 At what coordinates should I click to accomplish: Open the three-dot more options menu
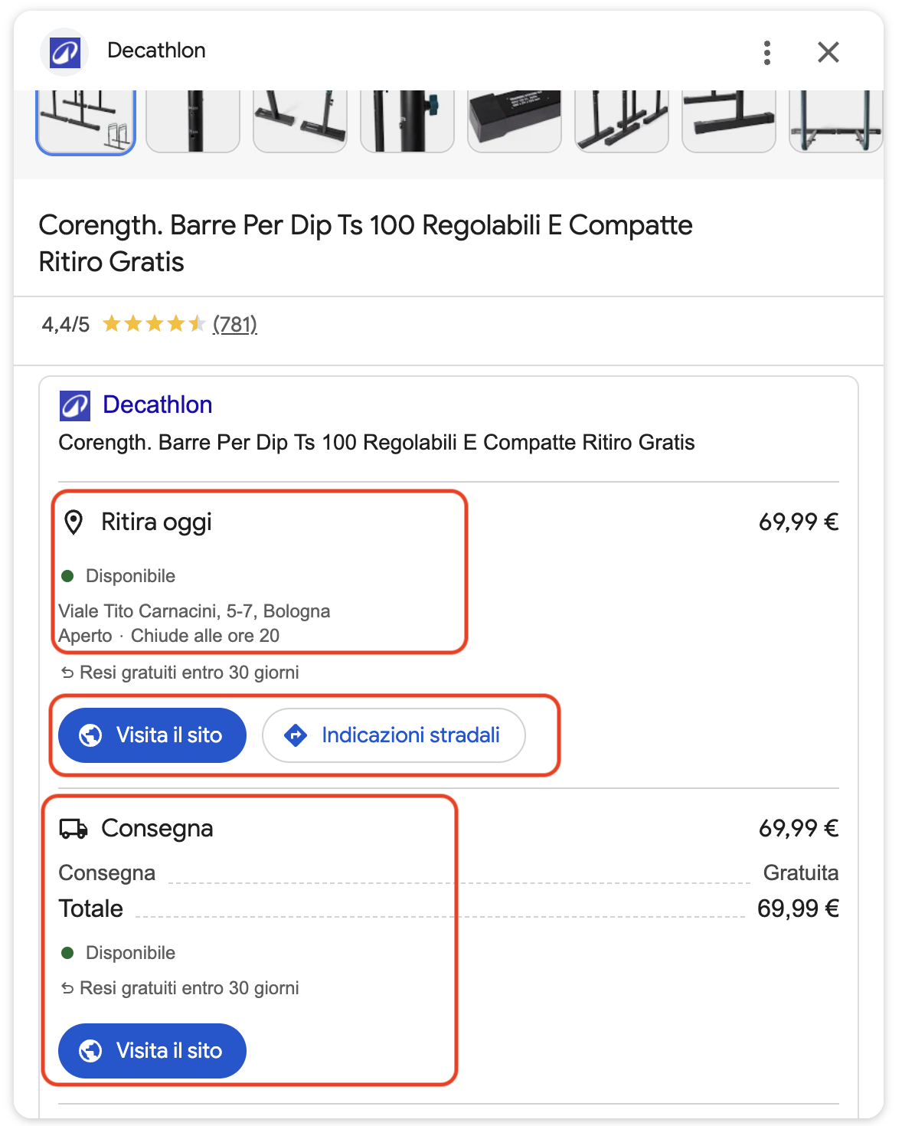(x=766, y=53)
